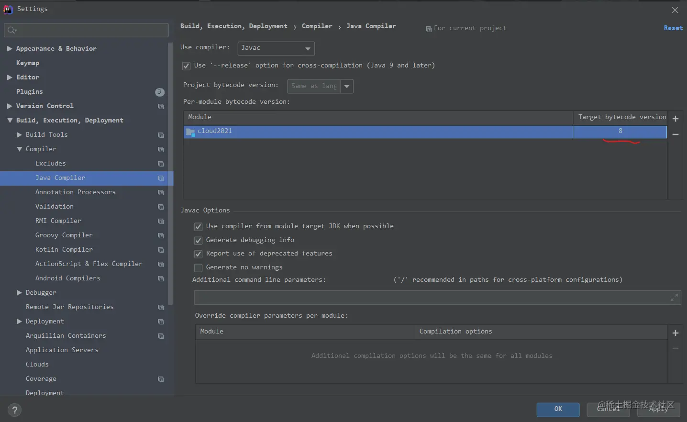This screenshot has width=687, height=422.
Task: Open Plugins settings page
Action: pyautogui.click(x=30, y=92)
